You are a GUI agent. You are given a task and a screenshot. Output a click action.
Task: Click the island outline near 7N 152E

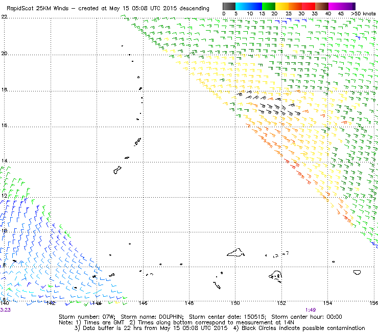[x=275, y=276]
